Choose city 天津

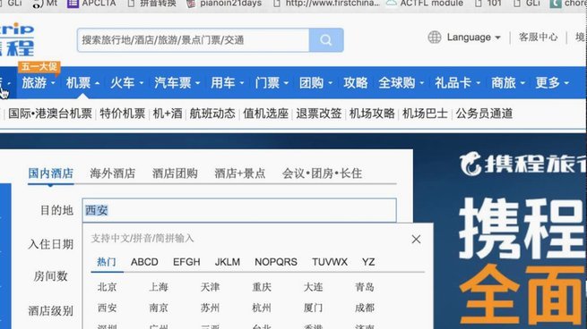coord(210,287)
